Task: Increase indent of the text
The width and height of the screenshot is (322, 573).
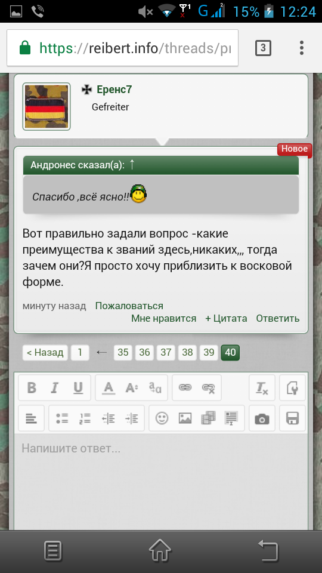Action: [x=131, y=418]
